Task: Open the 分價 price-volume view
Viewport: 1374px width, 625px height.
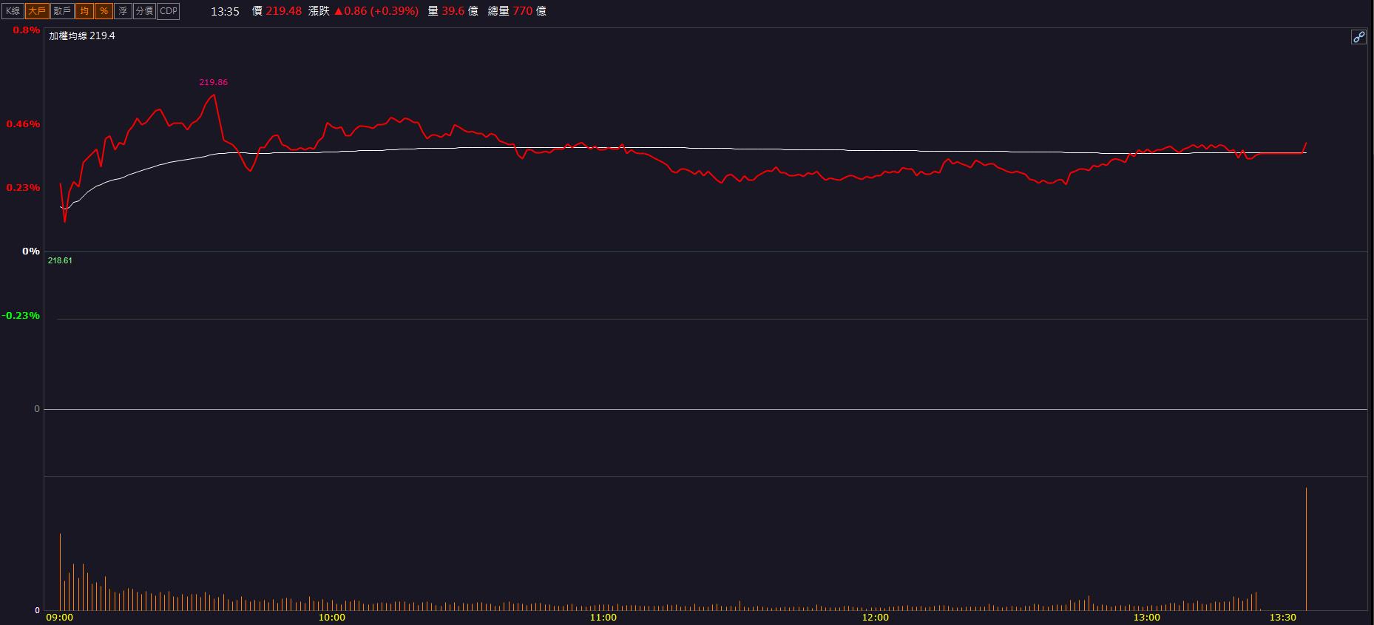Action: point(144,11)
